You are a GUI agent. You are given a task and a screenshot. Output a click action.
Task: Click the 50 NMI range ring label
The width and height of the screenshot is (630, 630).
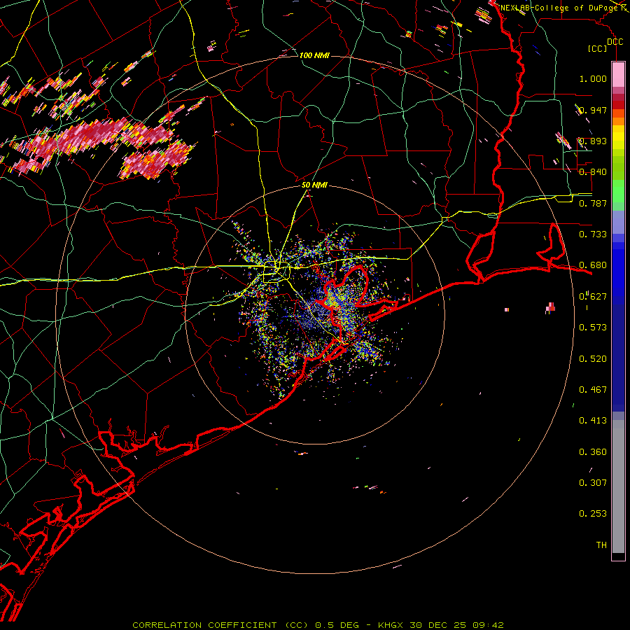pos(314,185)
